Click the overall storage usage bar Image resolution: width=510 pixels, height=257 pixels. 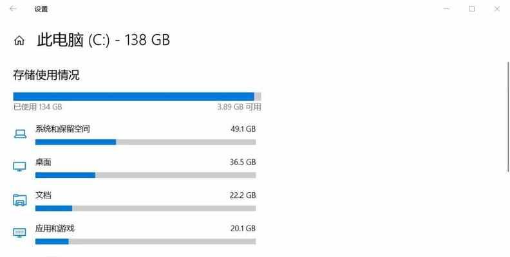click(x=137, y=96)
